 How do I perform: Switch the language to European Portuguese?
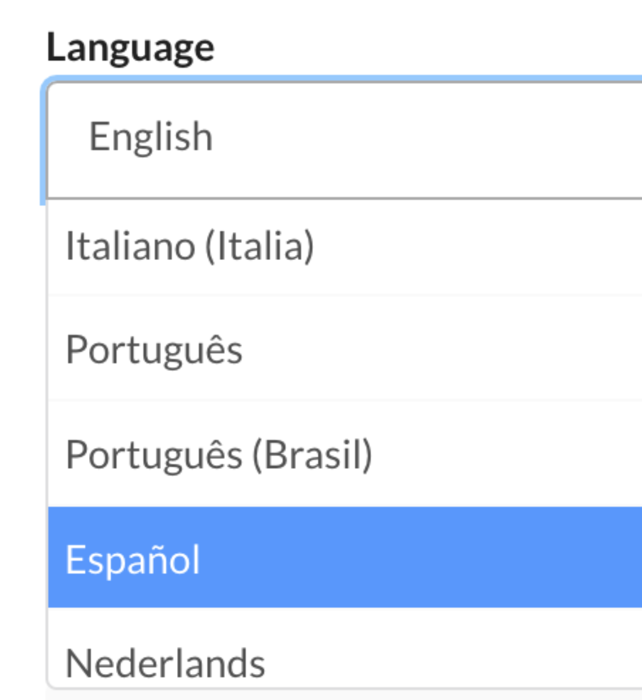coord(154,350)
